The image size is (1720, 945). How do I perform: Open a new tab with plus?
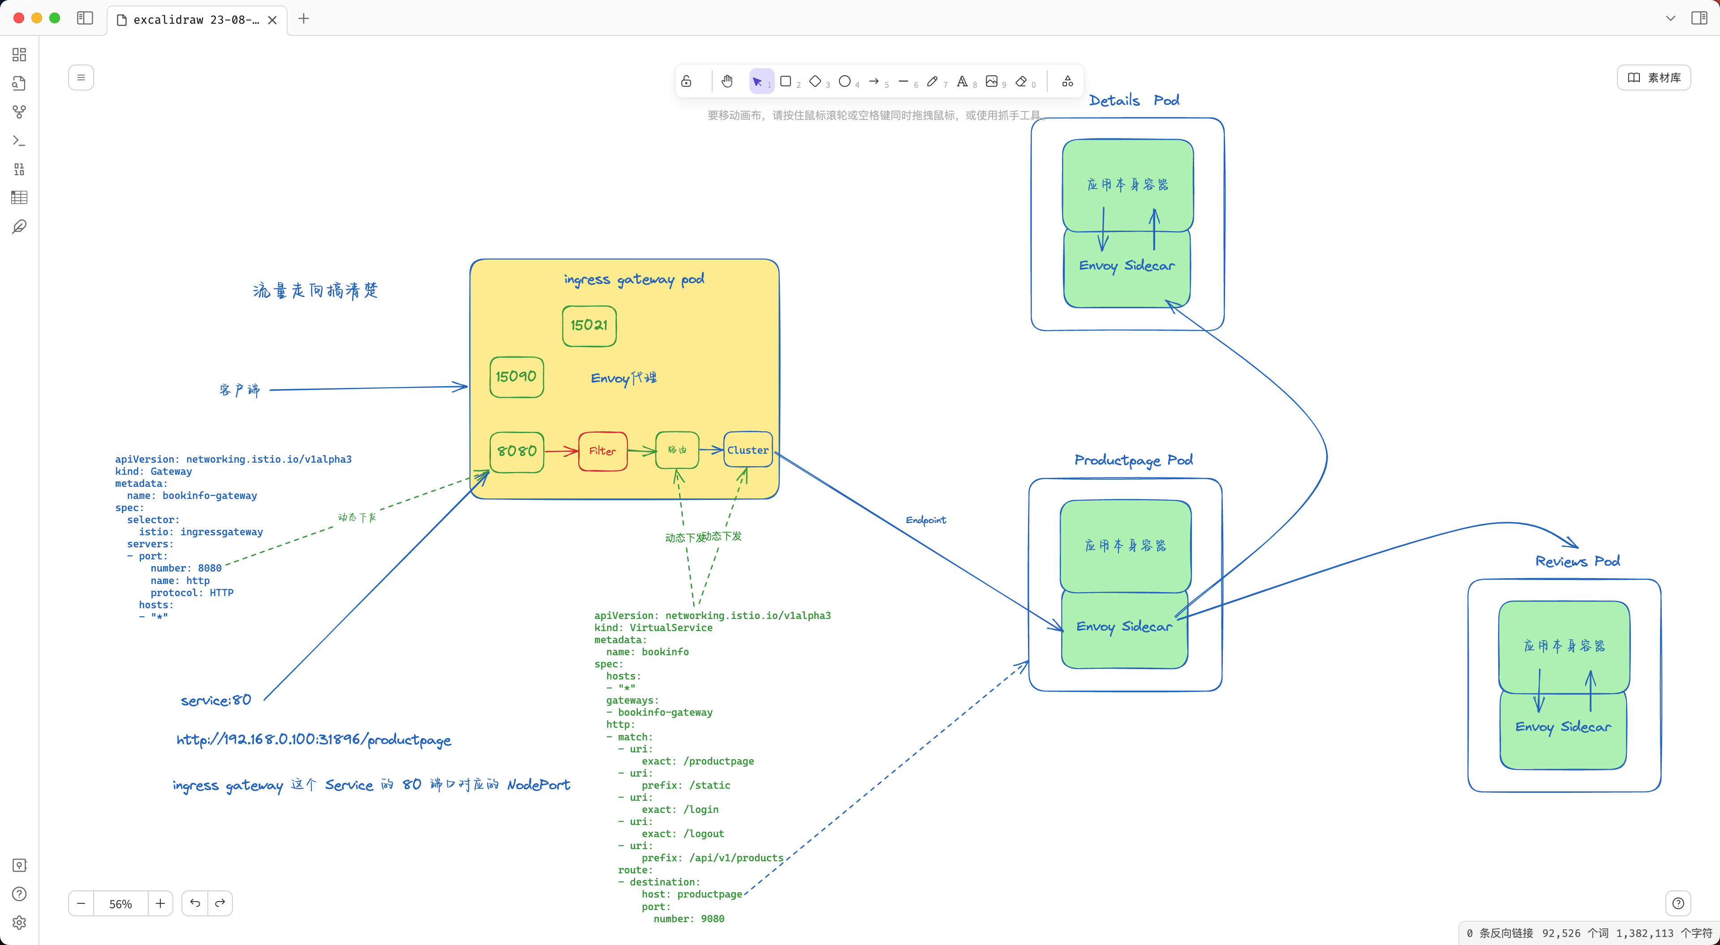(x=304, y=18)
